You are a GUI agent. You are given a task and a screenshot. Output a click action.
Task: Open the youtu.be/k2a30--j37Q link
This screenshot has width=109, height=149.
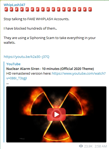pyautogui.click(x=26, y=57)
